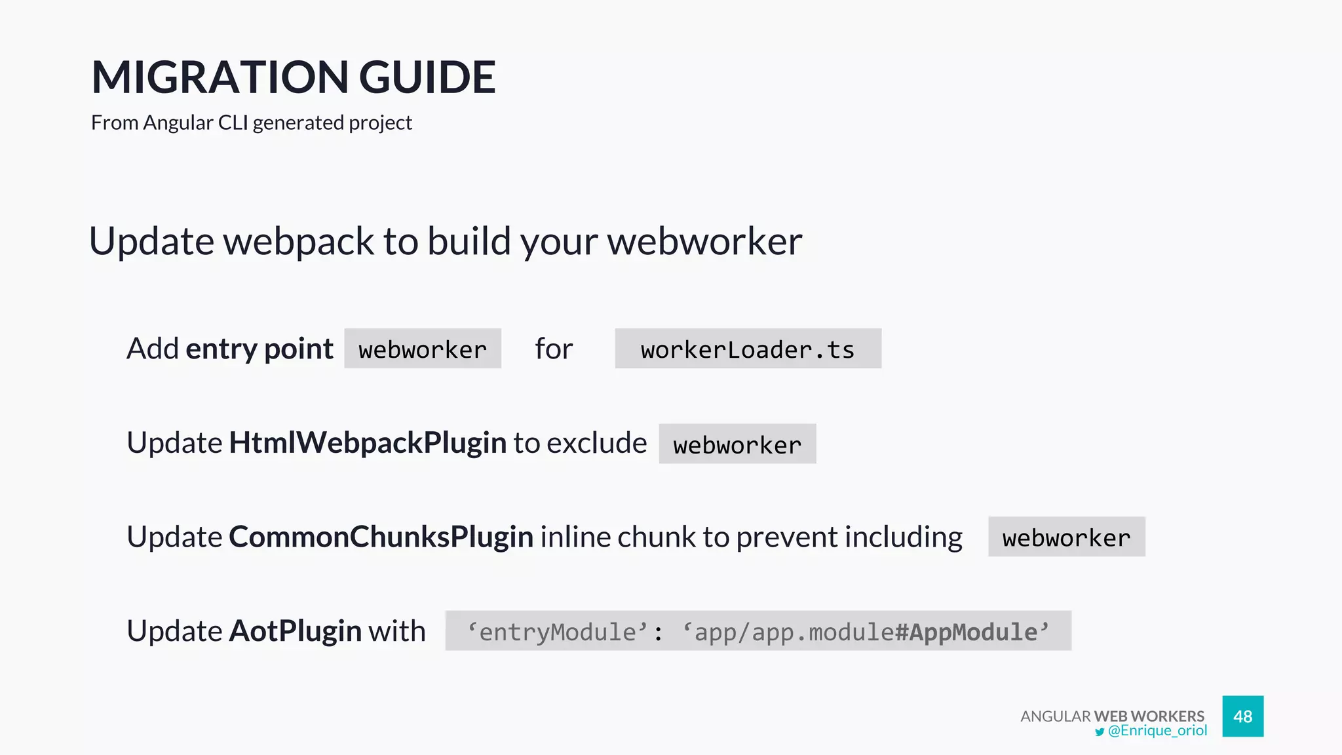Screen dimensions: 1342x755
Task: Click the text to exclude
Action: point(580,443)
